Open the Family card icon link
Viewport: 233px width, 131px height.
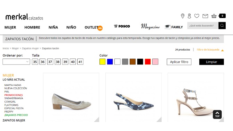click(x=174, y=27)
